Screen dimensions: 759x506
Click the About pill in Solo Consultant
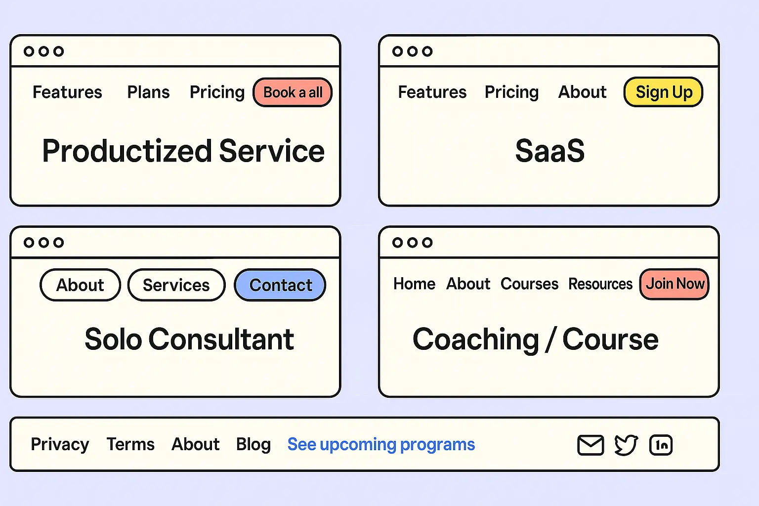80,285
